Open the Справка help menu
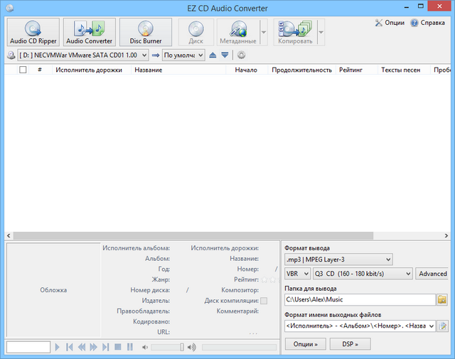Image resolution: width=455 pixels, height=359 pixels. pos(427,23)
